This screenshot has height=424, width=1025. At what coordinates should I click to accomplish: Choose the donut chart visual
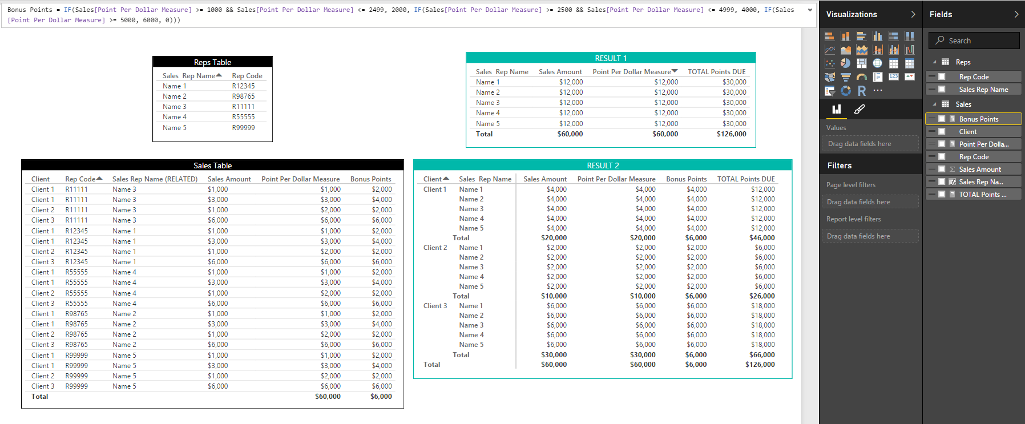click(x=846, y=91)
